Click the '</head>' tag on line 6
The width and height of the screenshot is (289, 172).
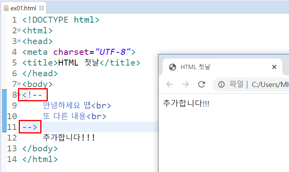point(40,73)
